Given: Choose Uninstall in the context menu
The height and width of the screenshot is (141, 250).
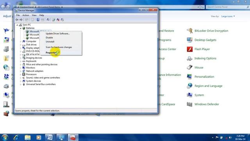Looking at the screenshot, I should 61,42.
